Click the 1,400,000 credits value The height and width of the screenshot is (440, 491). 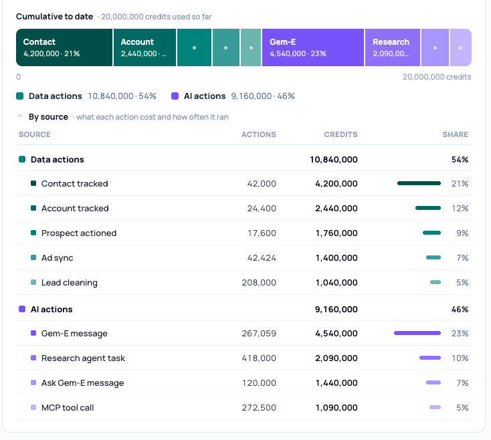(336, 258)
